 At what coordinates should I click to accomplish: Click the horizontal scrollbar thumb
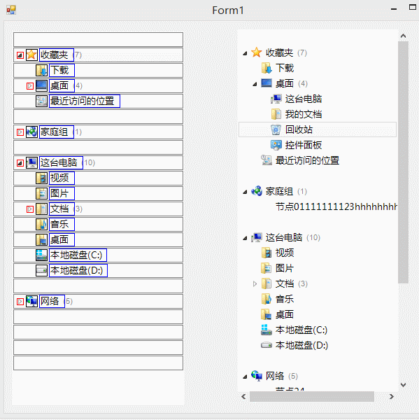pos(312,396)
